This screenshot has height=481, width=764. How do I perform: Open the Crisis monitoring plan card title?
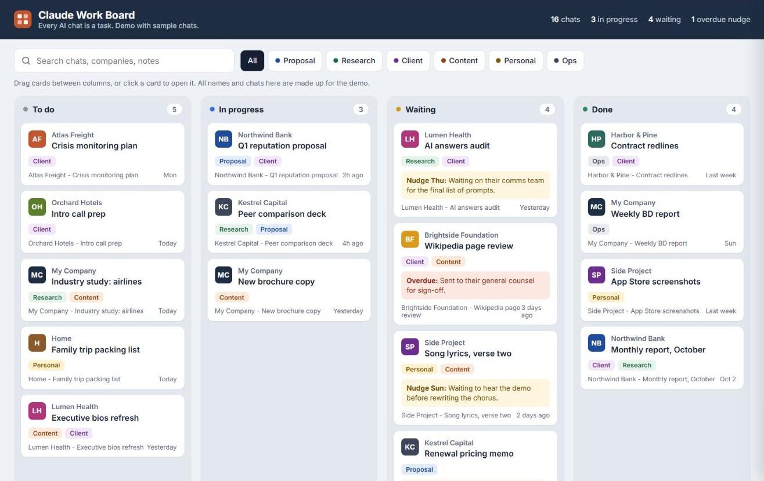point(95,146)
